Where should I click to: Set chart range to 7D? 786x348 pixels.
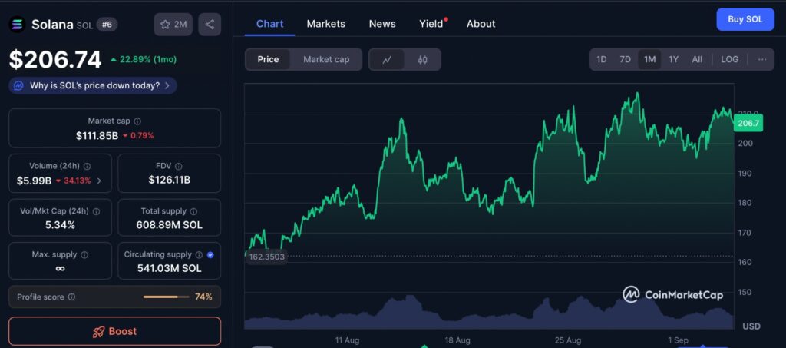coord(625,59)
